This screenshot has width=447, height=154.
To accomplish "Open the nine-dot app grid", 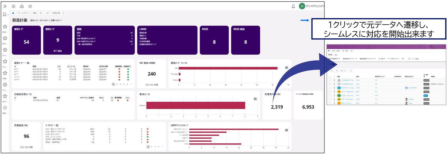I will (x=30, y=6).
